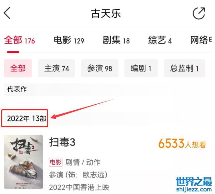The width and height of the screenshot is (215, 194).
Task: Filter by 编剧 1
Action: tap(141, 68)
